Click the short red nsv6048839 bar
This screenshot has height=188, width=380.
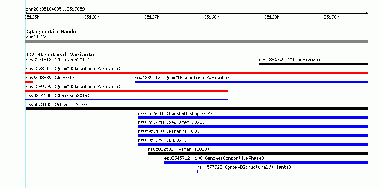29,82
